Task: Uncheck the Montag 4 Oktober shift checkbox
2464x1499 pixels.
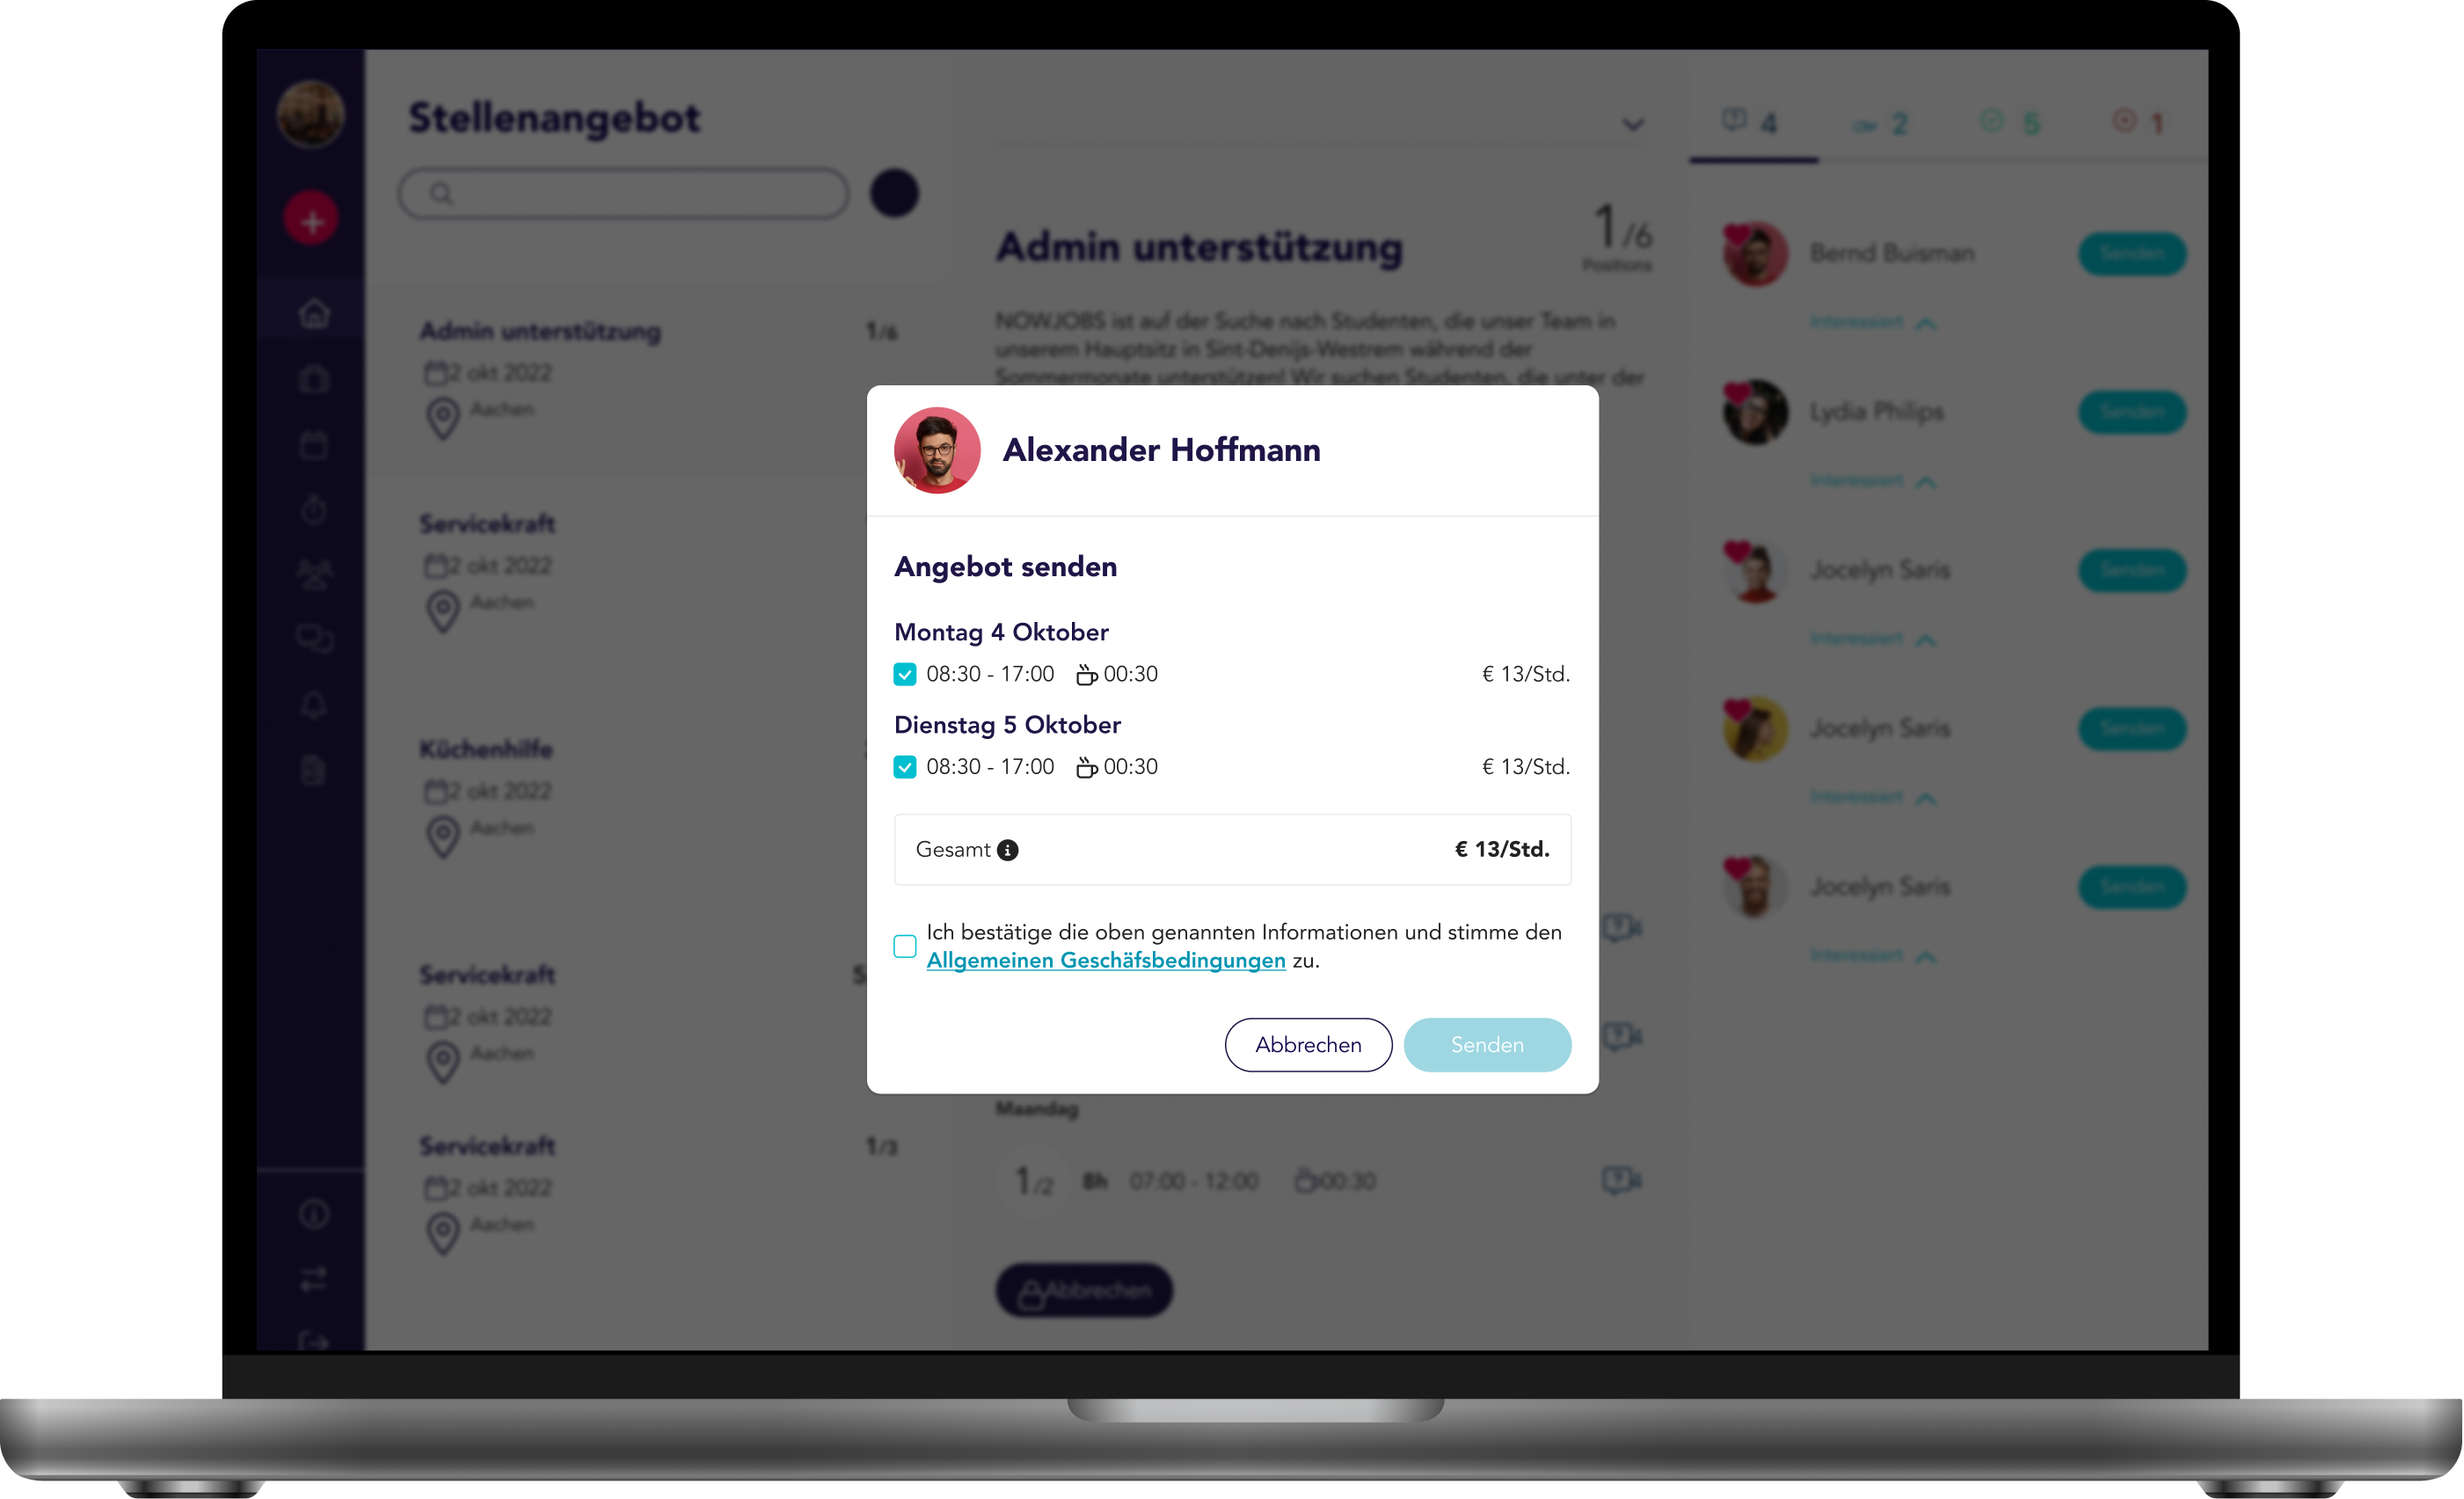Action: [904, 675]
